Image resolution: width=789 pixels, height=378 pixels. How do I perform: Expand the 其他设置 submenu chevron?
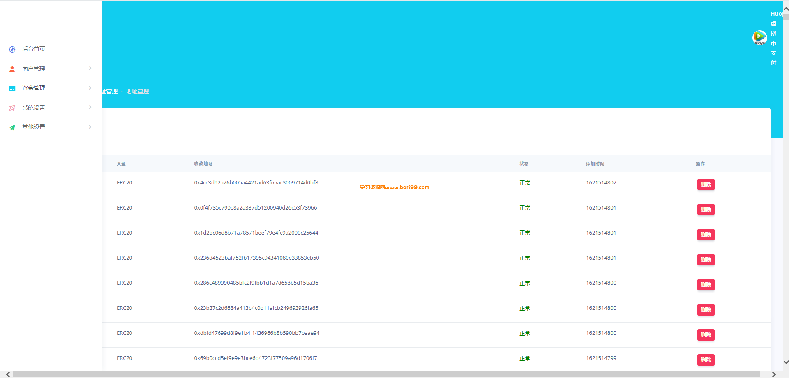pyautogui.click(x=90, y=127)
